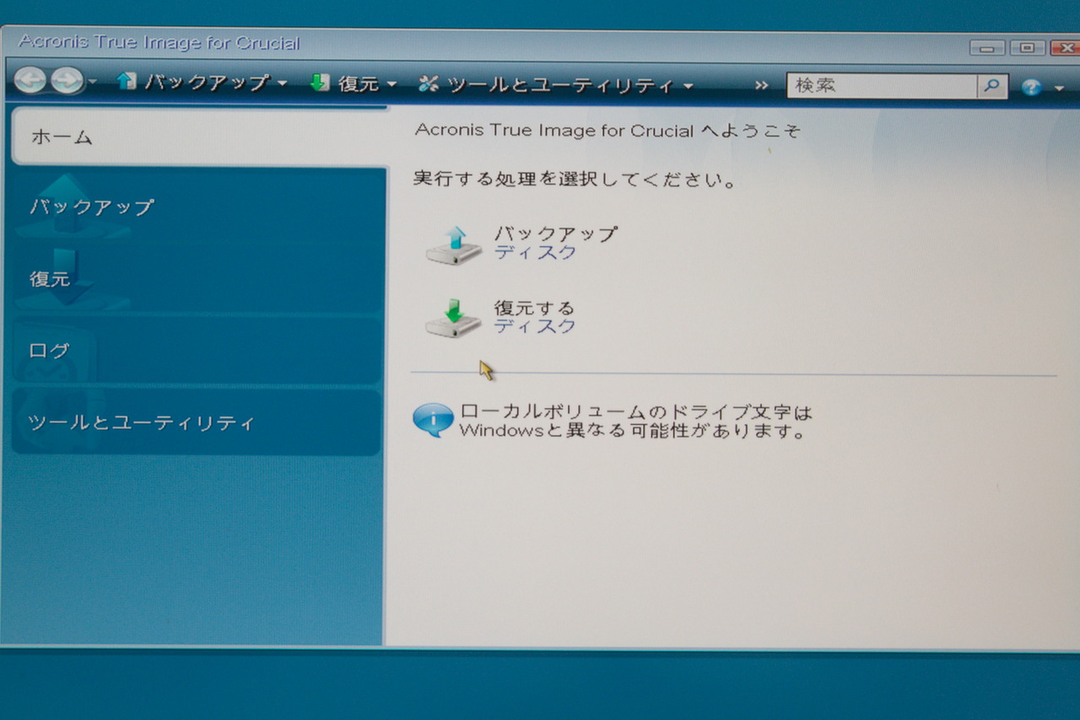1080x720 pixels.
Task: Open the blue help icon
Action: pos(1031,87)
